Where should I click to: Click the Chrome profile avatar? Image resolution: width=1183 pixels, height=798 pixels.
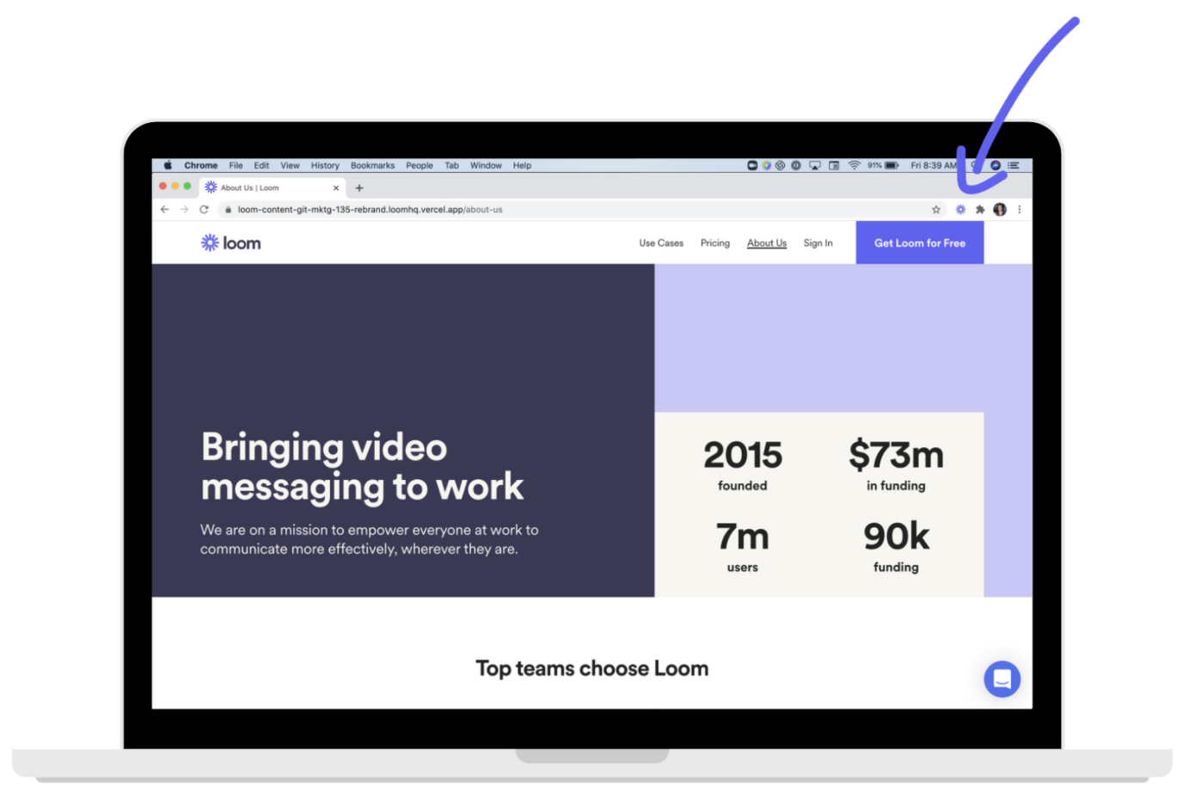coord(1000,210)
